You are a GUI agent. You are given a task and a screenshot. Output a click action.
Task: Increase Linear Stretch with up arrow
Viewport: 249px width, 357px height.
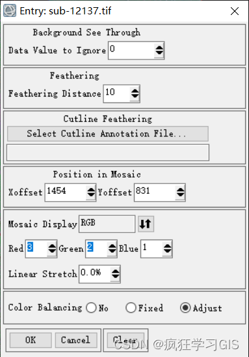pos(116,271)
